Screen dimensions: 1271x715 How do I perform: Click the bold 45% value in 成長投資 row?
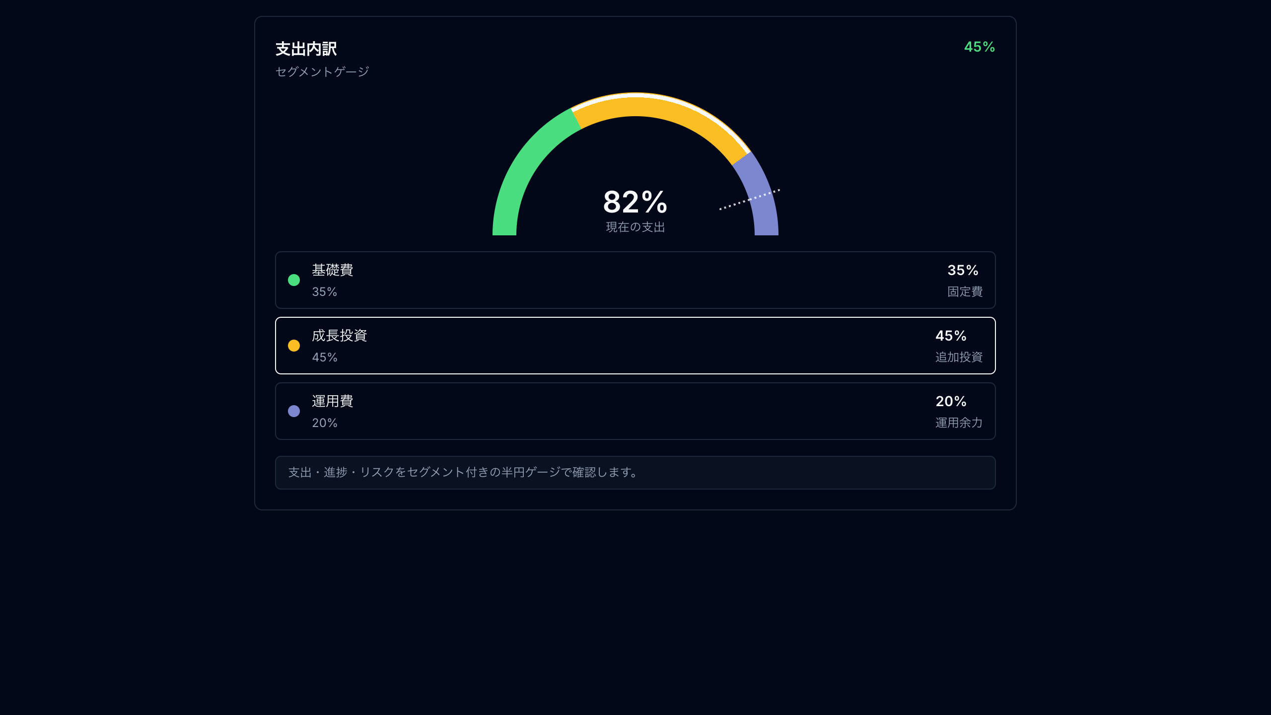[x=951, y=336]
